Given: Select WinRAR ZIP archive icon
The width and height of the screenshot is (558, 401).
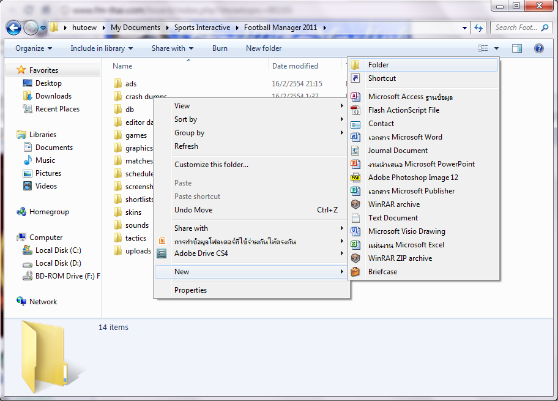Looking at the screenshot, I should [x=355, y=258].
